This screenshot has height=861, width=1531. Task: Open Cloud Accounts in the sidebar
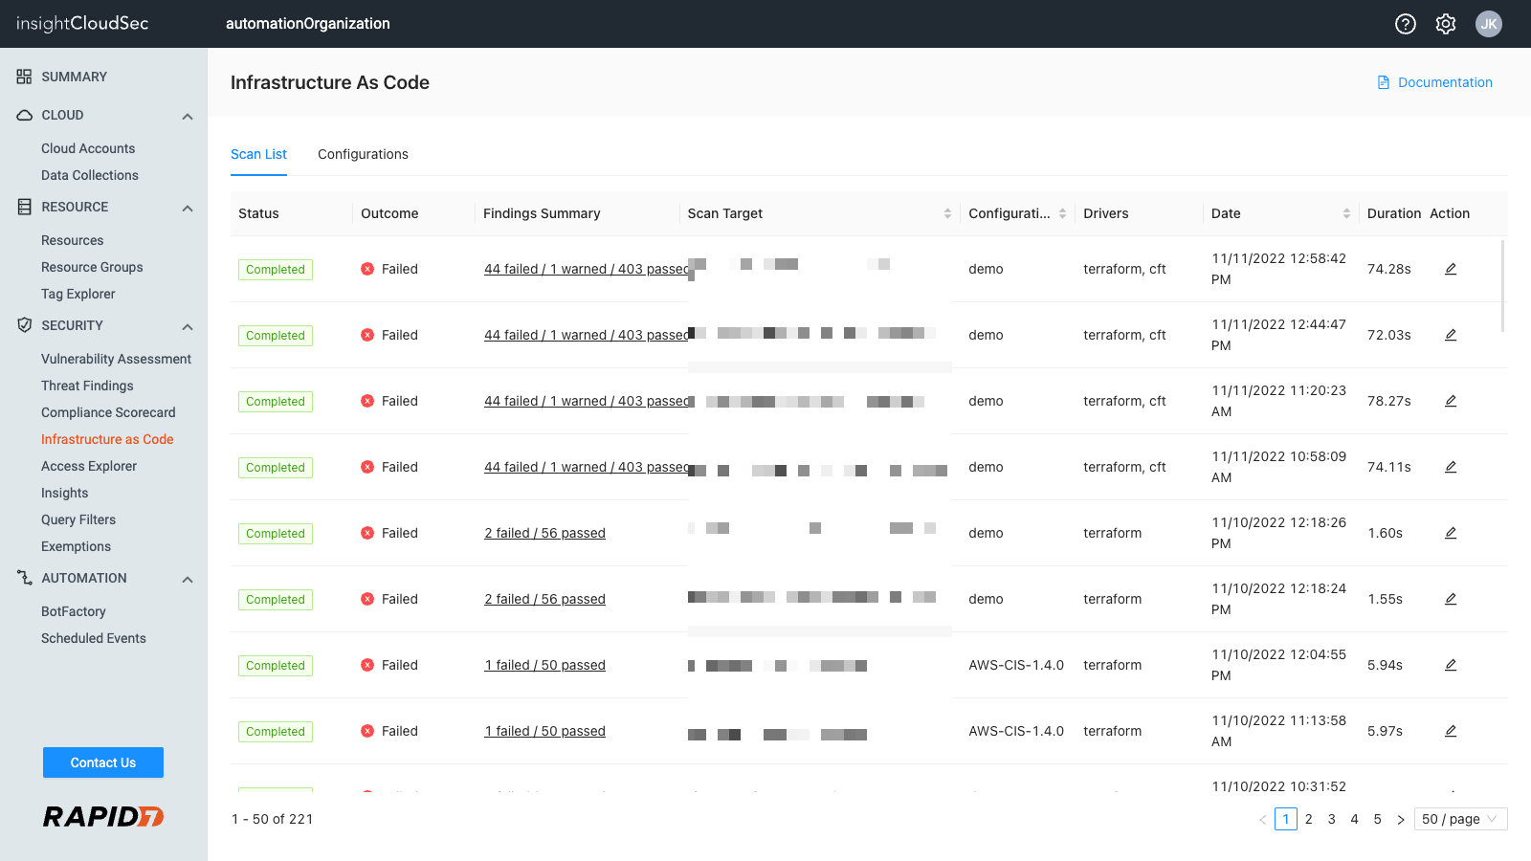[88, 148]
